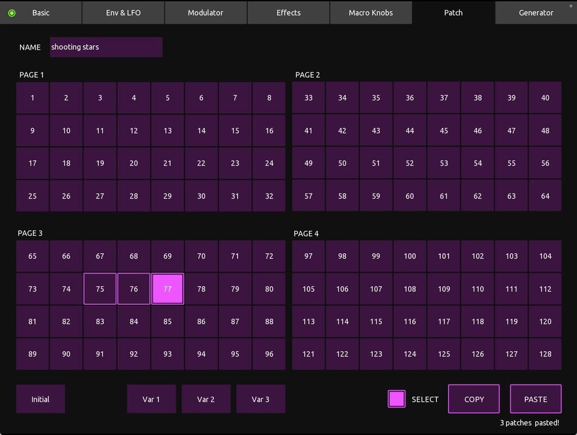Click the PAGE 2 label

307,75
